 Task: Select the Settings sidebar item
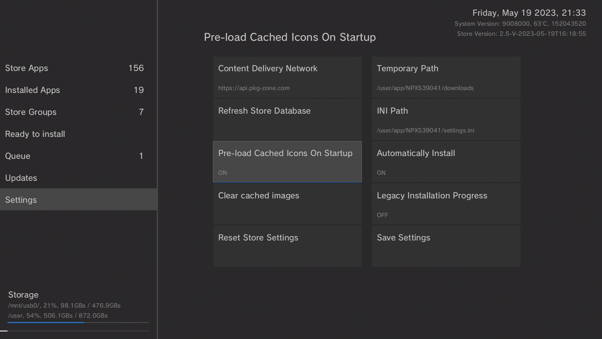(x=78, y=200)
